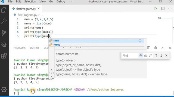Image resolution: width=174 pixels, height=97 pixels.
Task: Go to next match in Find
Action: 161,56
